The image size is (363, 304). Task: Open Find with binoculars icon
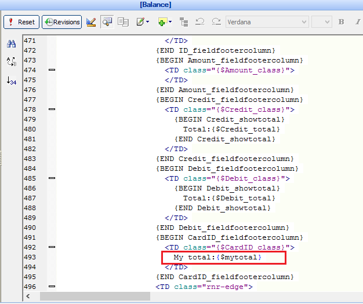[x=12, y=43]
